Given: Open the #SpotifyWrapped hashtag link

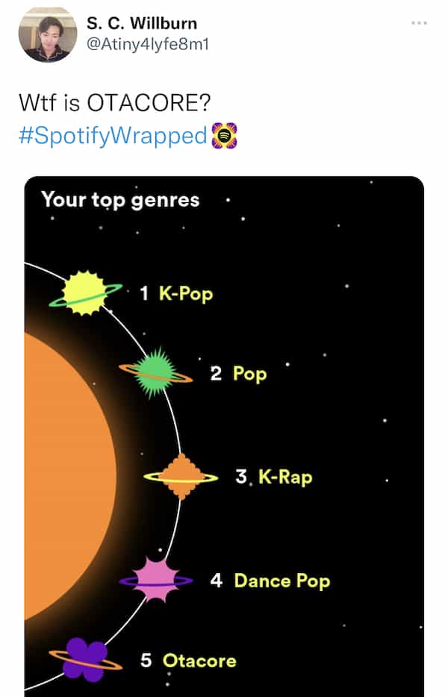Looking at the screenshot, I should [112, 136].
